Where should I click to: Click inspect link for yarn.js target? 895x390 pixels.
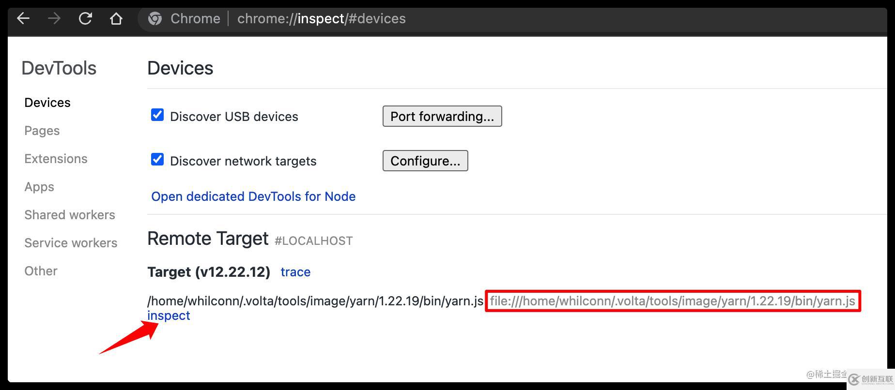[x=169, y=315]
